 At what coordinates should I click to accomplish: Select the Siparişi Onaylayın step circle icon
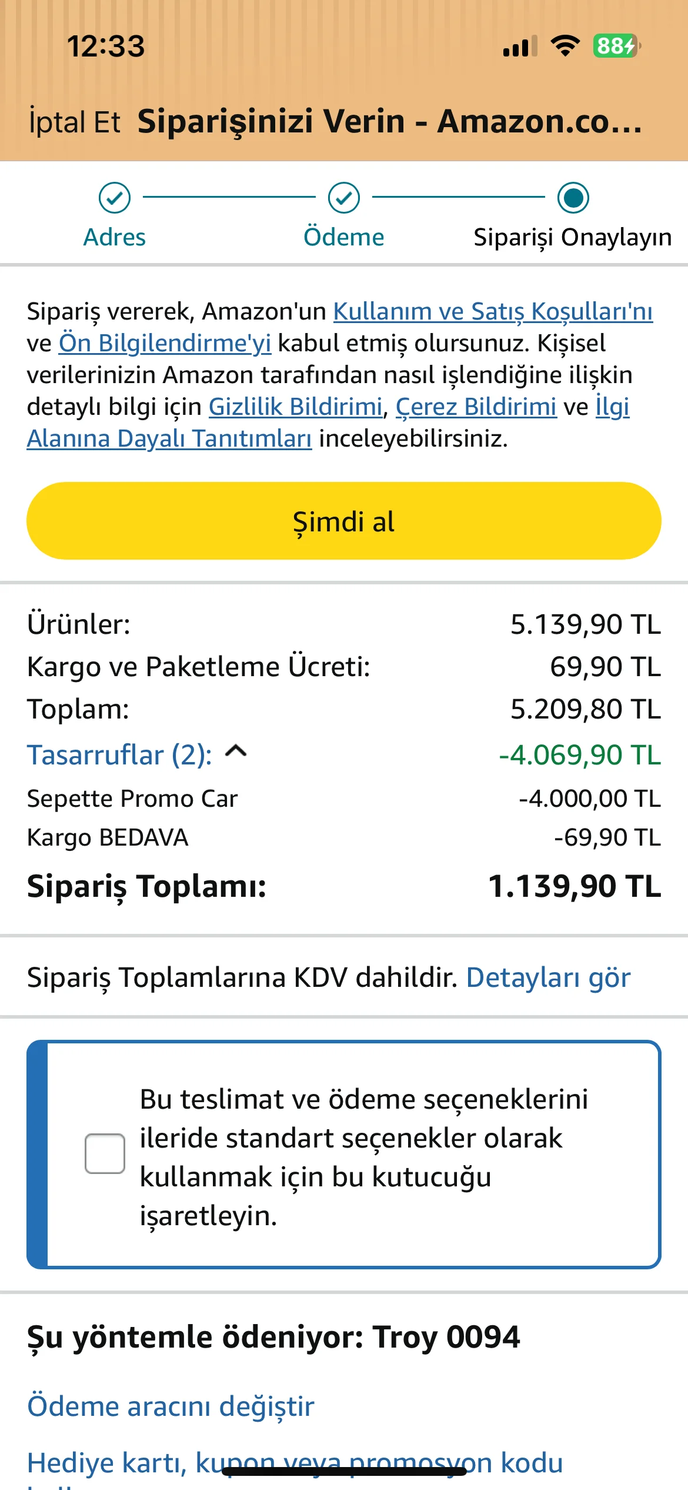[x=573, y=198]
